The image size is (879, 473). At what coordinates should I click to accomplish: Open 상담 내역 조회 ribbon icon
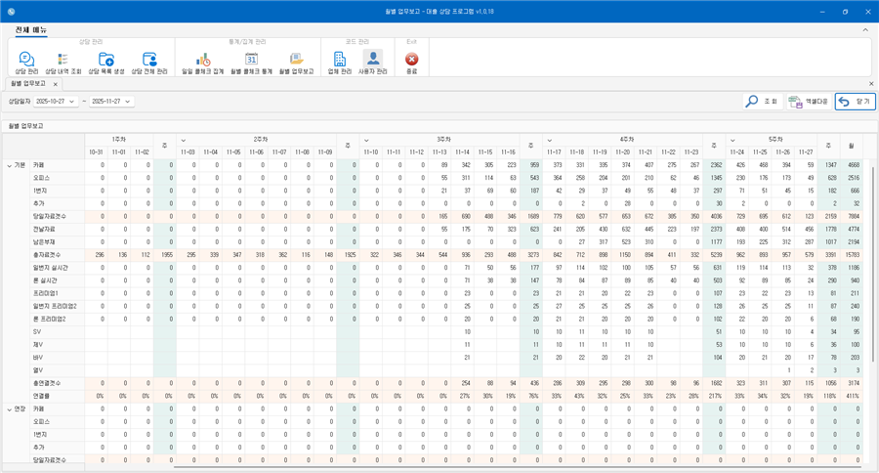(63, 63)
